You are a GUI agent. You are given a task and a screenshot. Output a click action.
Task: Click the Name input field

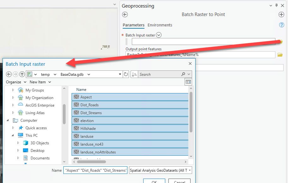pos(95,170)
